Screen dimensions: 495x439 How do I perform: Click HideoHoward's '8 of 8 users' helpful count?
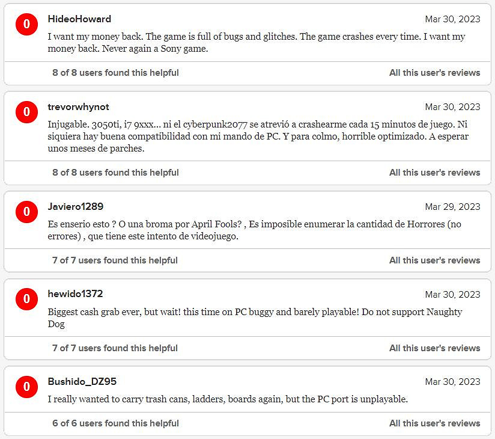coord(115,73)
